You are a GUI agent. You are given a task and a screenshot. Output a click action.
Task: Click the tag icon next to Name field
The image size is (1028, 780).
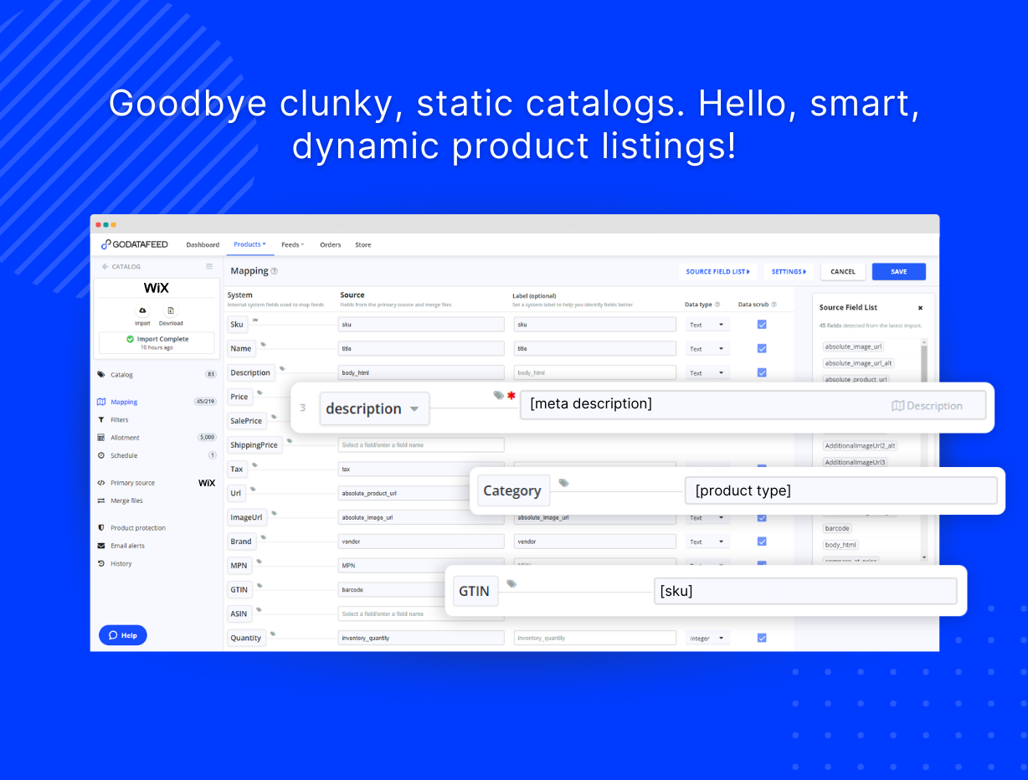click(x=263, y=344)
